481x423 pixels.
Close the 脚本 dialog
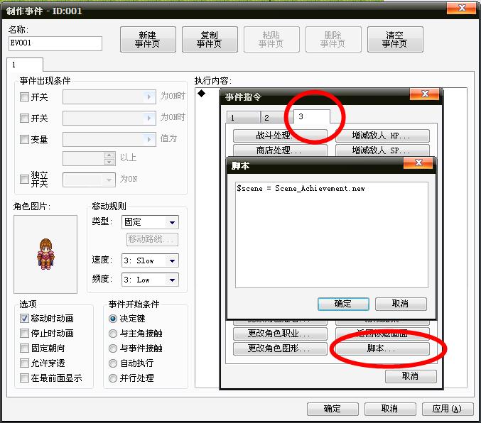[x=418, y=163]
